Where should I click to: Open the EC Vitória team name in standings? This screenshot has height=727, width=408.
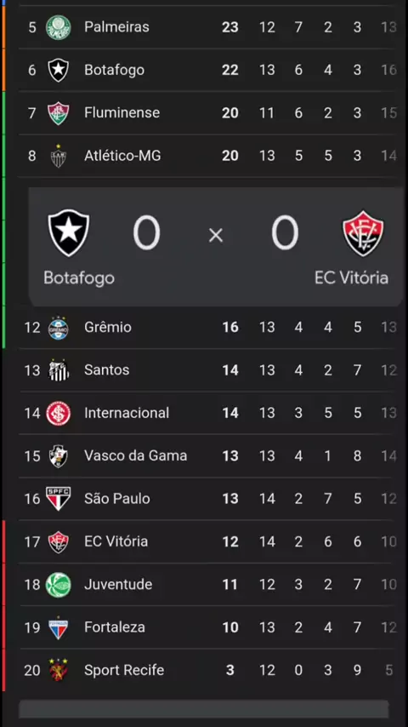tap(116, 541)
